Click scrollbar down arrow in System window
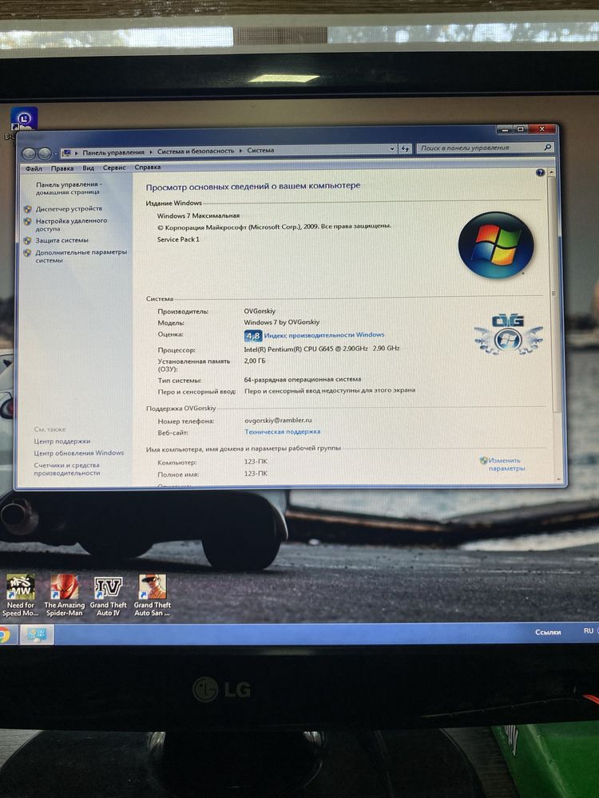599x798 pixels. pos(559,479)
